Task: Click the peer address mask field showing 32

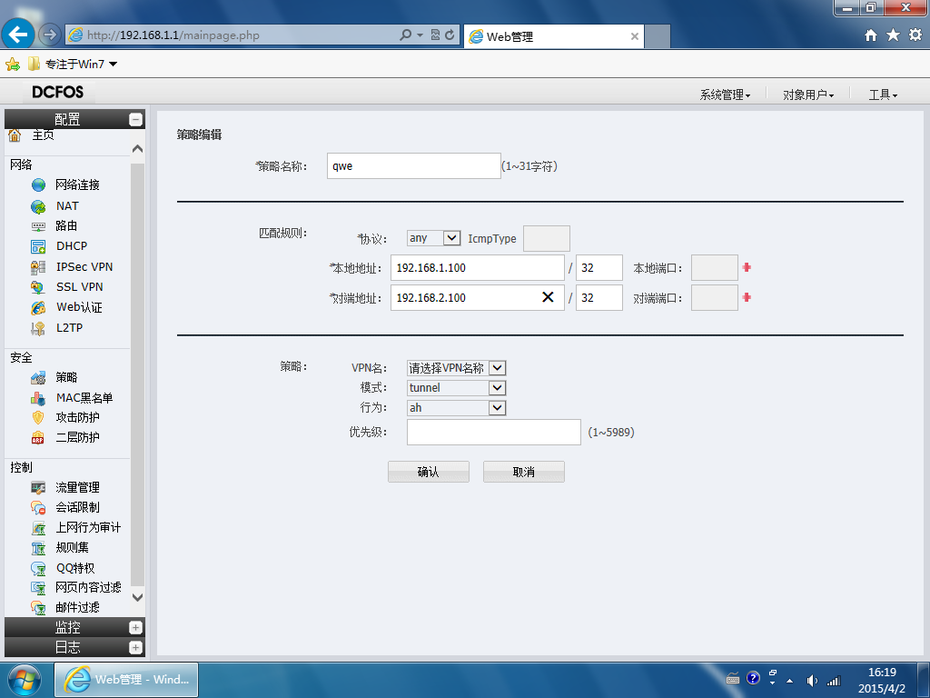Action: coord(599,297)
